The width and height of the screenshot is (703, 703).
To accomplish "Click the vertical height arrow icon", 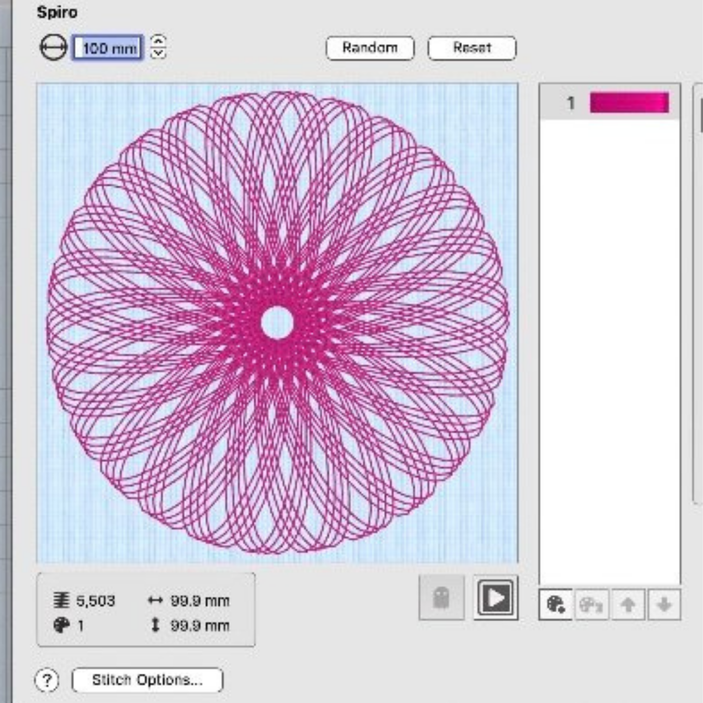I will (x=155, y=625).
